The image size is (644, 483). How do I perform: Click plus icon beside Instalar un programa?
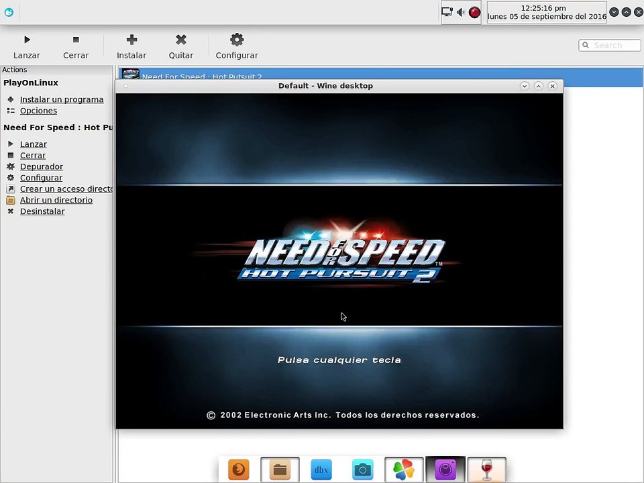(11, 99)
